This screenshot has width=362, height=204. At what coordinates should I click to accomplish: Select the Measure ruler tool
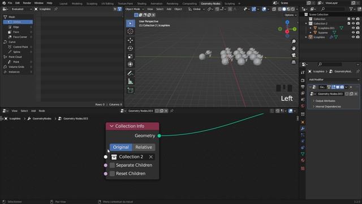(130, 82)
